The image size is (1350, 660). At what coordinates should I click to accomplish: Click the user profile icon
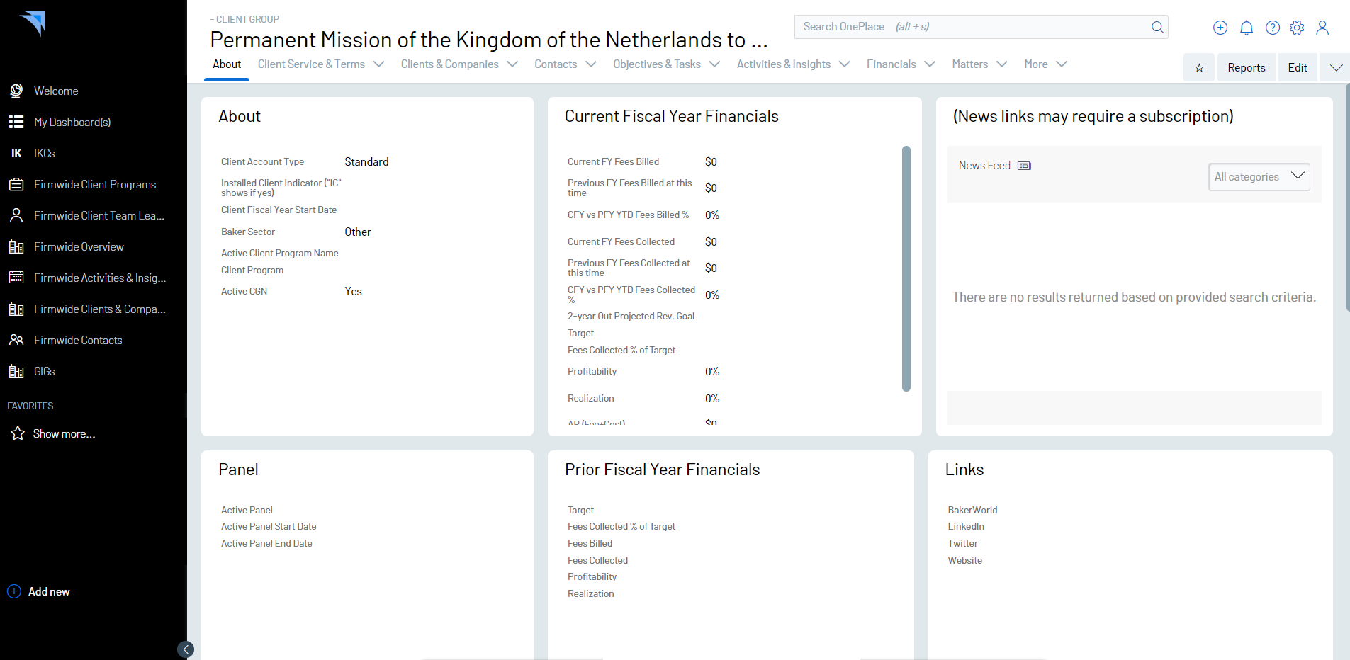point(1322,28)
